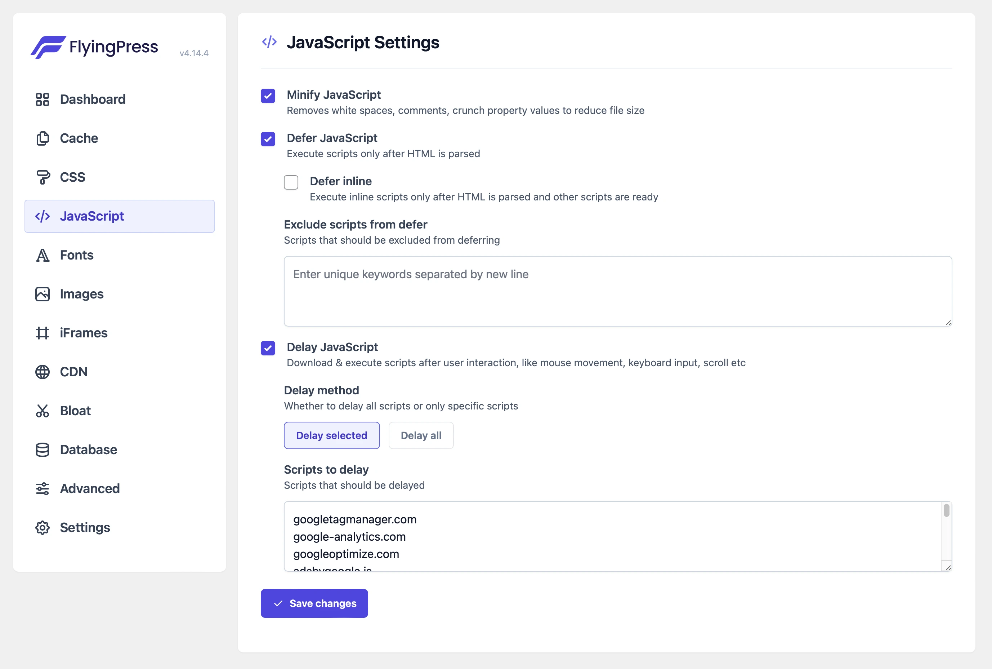
Task: Select the CDN globe icon
Action: [x=43, y=372]
